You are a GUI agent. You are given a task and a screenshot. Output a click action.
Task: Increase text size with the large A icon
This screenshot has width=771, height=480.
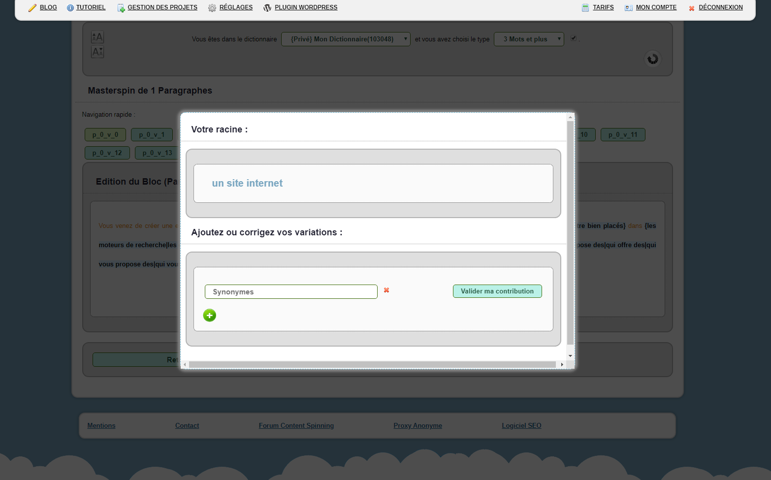97,37
